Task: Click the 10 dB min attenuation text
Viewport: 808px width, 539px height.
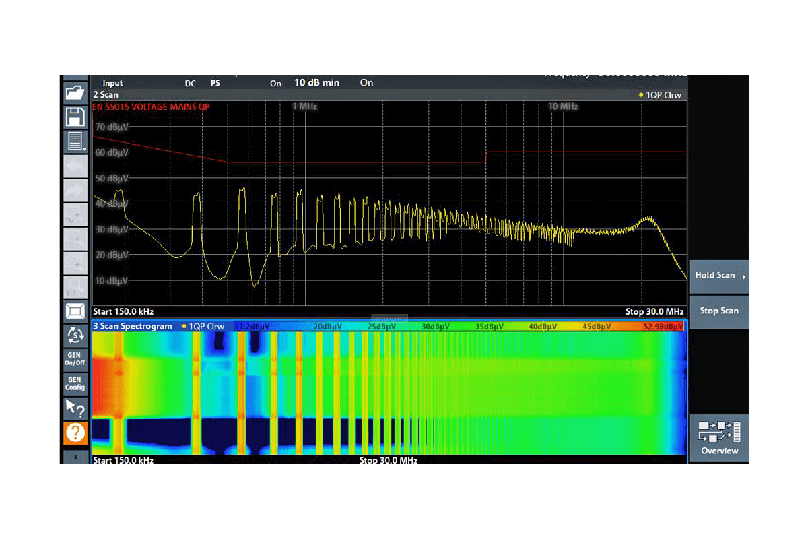Action: [317, 83]
